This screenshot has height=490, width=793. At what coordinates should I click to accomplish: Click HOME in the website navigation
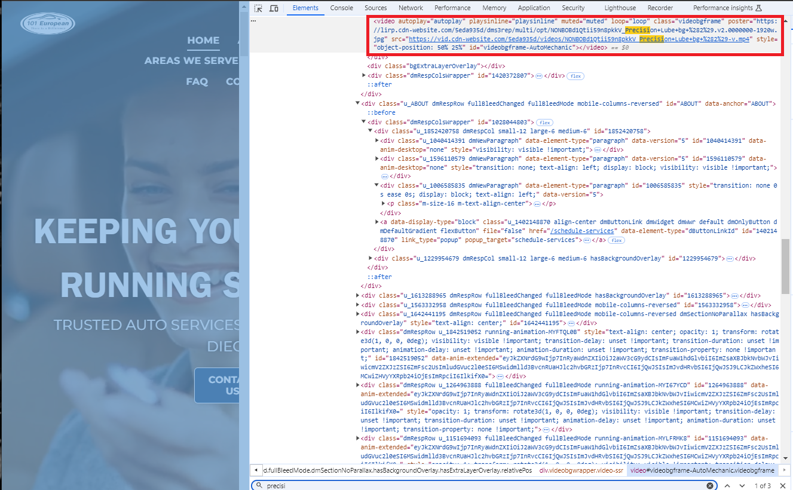pos(203,41)
